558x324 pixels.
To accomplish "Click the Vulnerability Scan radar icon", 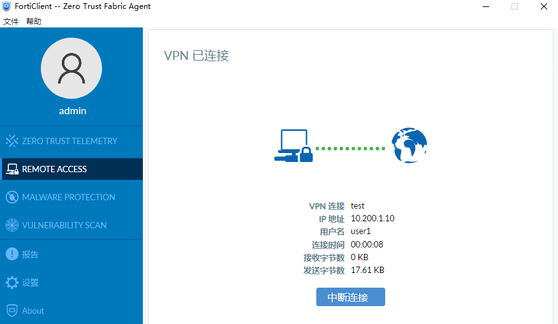I will [x=11, y=225].
